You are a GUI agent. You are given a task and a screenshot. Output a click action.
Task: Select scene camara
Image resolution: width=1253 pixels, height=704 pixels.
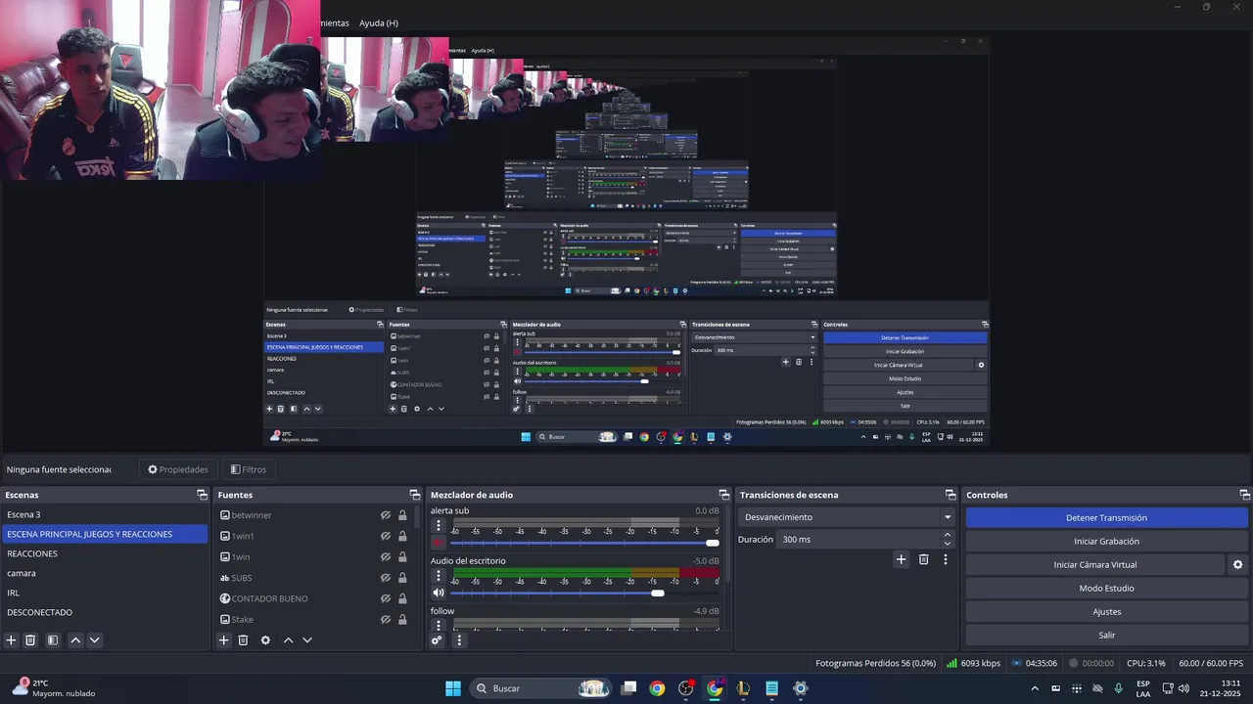click(x=105, y=573)
